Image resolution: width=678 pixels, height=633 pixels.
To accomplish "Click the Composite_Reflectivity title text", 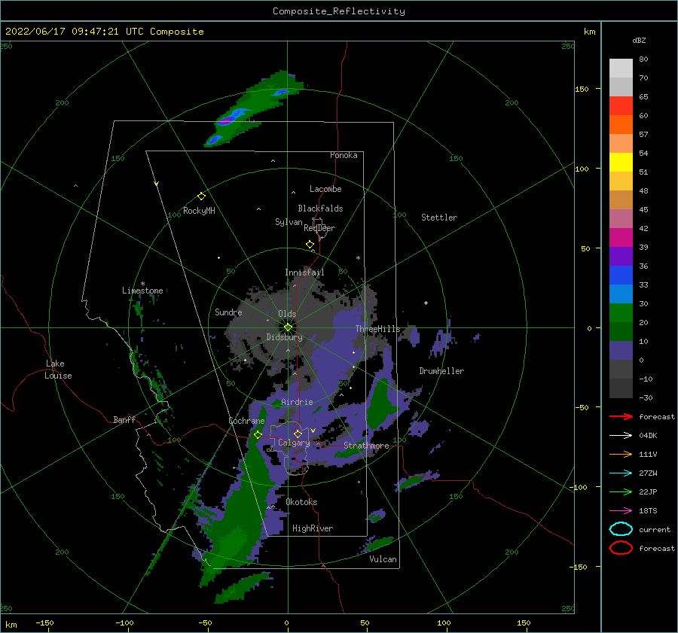I will (x=339, y=11).
